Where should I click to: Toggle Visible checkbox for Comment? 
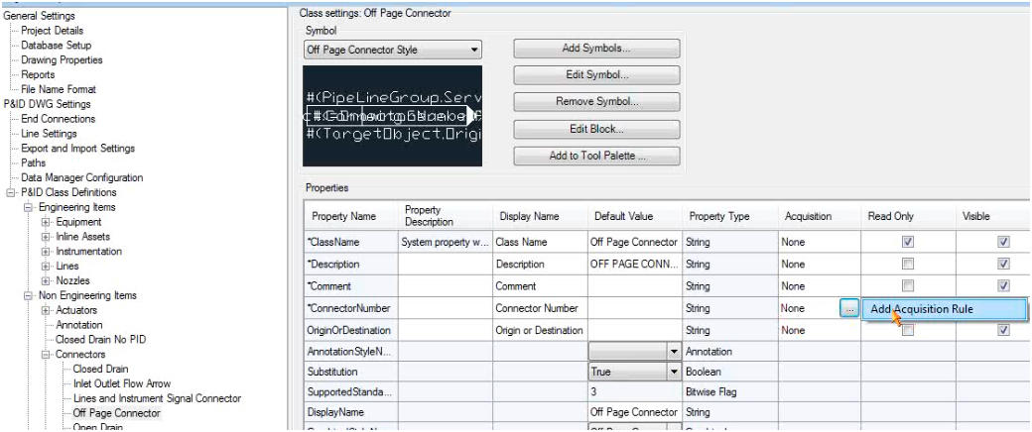1003,286
